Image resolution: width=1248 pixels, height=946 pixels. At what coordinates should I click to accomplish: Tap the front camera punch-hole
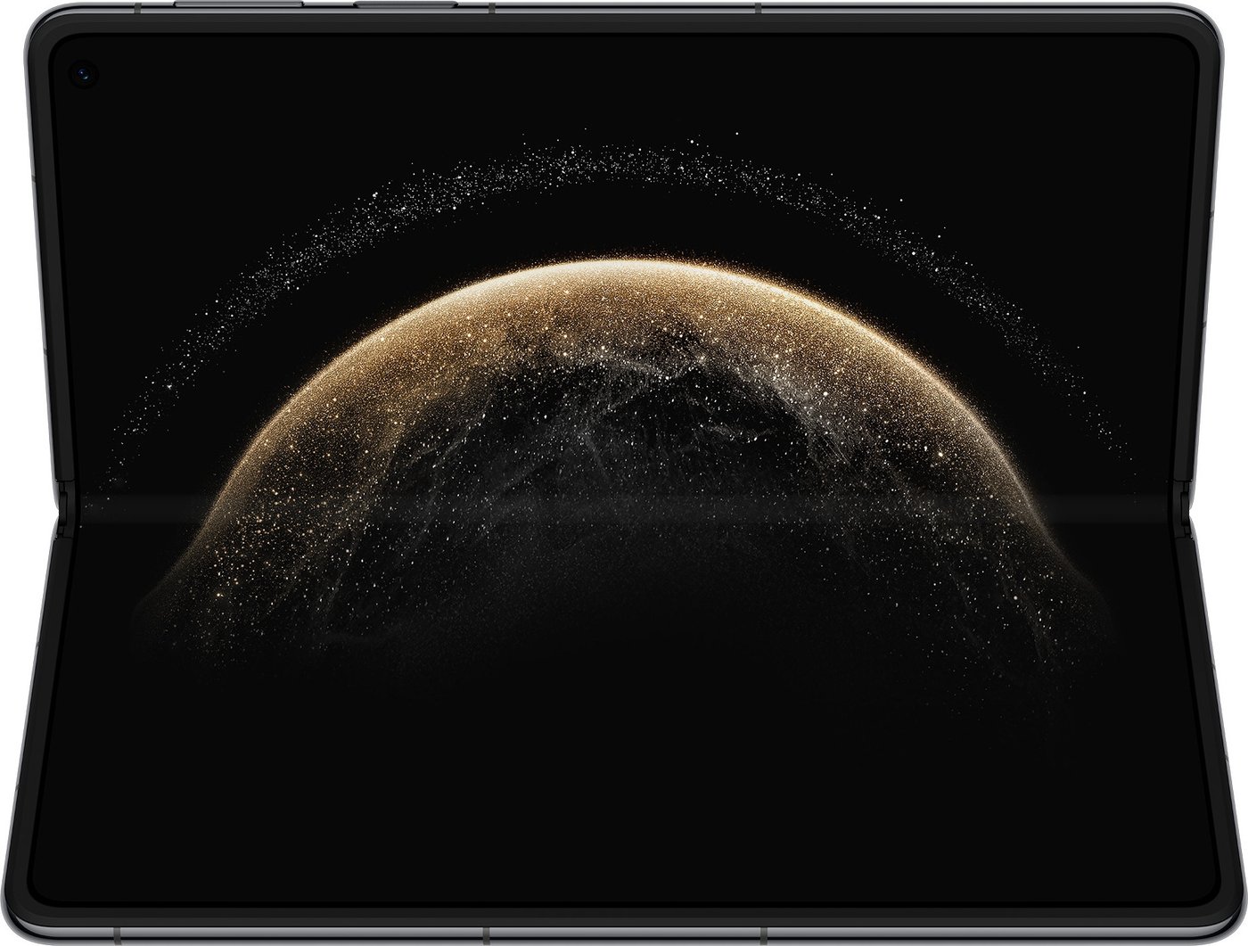(x=85, y=75)
